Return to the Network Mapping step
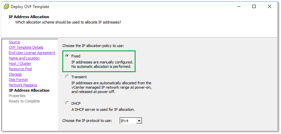Viewport: 281px width, 134px height. click(x=23, y=85)
